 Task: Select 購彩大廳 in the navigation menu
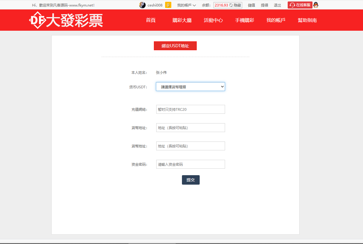click(x=182, y=20)
